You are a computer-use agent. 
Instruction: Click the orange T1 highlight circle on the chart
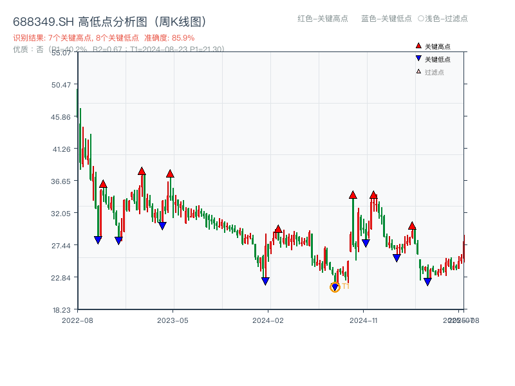[335, 287]
